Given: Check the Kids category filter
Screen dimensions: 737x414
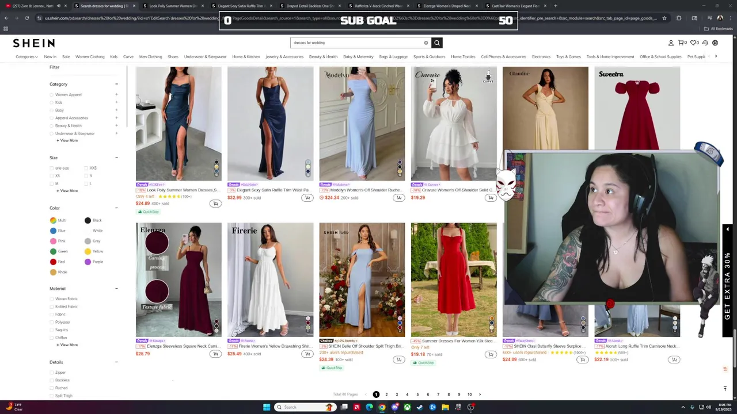Looking at the screenshot, I should click(52, 102).
